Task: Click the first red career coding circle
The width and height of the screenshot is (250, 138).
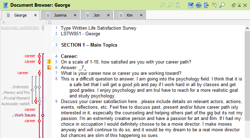Action: coord(39,56)
